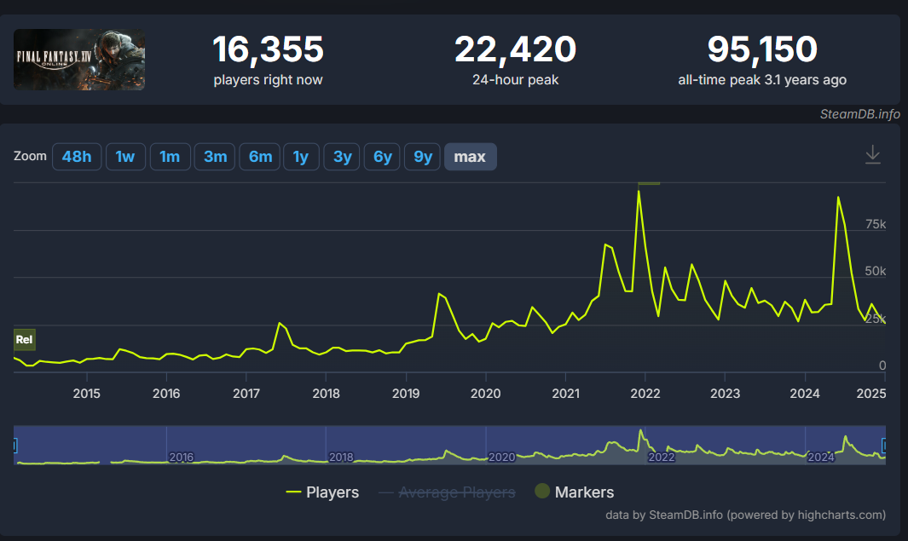Toggle the Players series in legend

tap(322, 492)
